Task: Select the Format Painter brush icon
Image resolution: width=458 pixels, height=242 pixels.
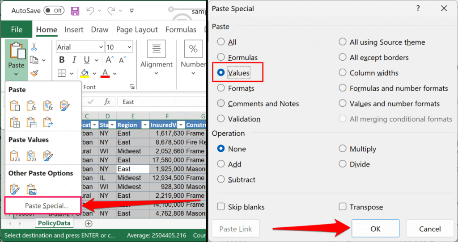Action: click(34, 73)
